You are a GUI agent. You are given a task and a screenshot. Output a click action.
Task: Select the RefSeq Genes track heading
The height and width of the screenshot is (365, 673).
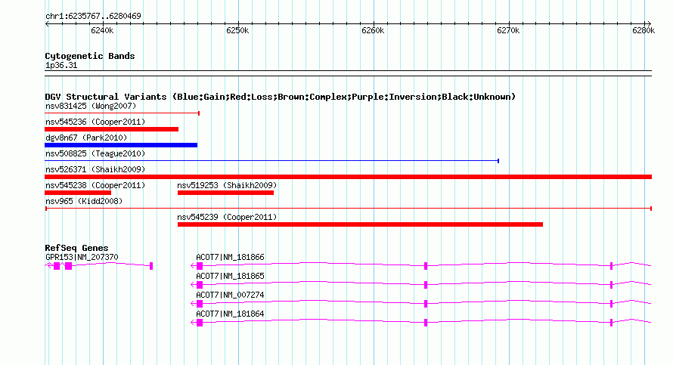coord(76,248)
